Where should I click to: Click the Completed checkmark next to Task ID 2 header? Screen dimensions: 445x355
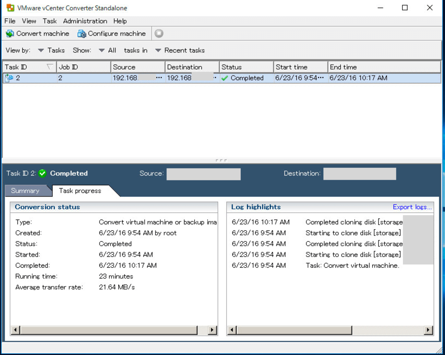pos(42,173)
